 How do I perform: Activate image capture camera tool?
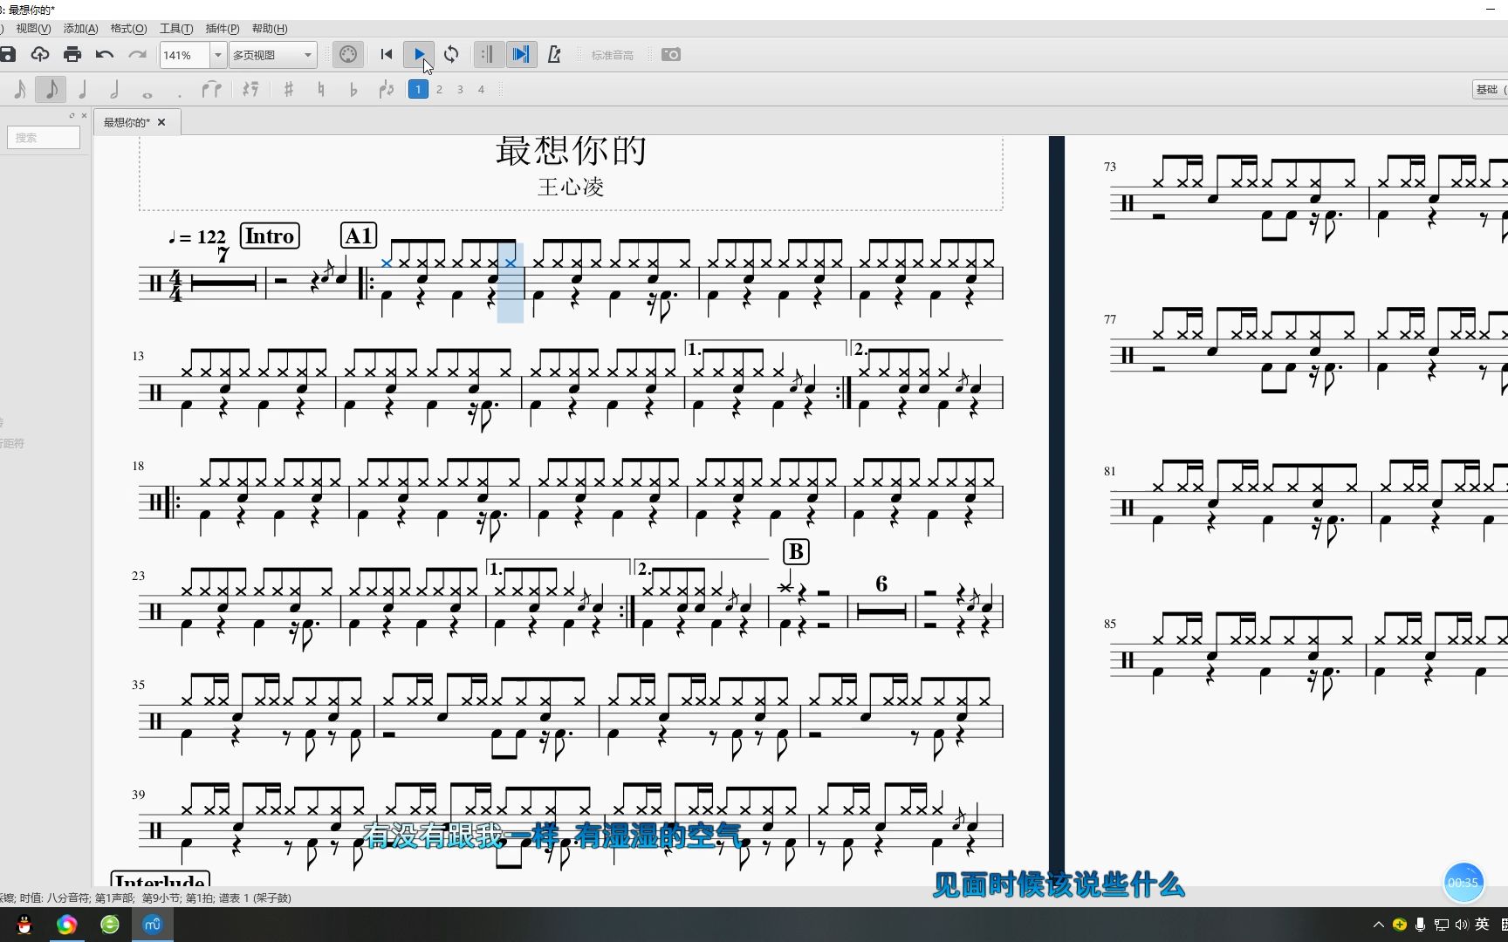click(x=671, y=54)
